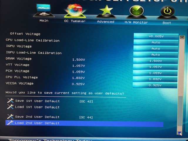Click wrench icon beside Save 2nd User Default
Image resolution: width=188 pixels, height=141 pixels.
point(10,116)
